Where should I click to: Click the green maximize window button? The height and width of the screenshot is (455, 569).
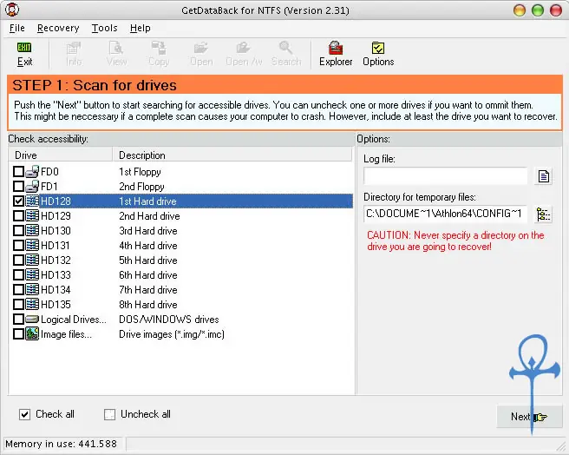point(538,10)
